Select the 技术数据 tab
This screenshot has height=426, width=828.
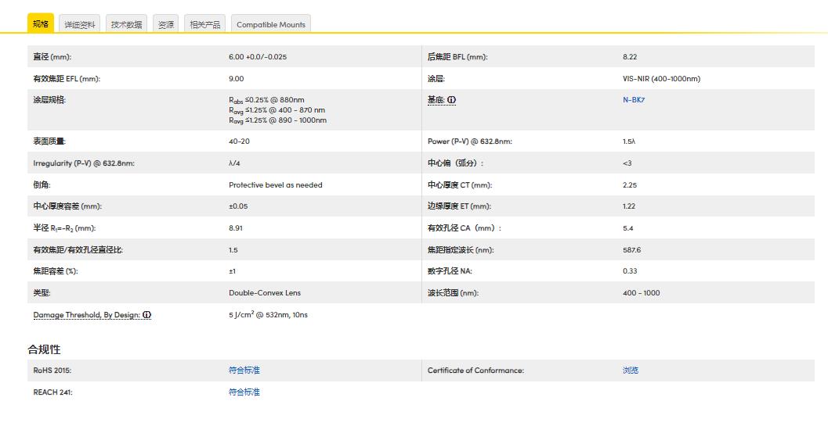pos(126,24)
